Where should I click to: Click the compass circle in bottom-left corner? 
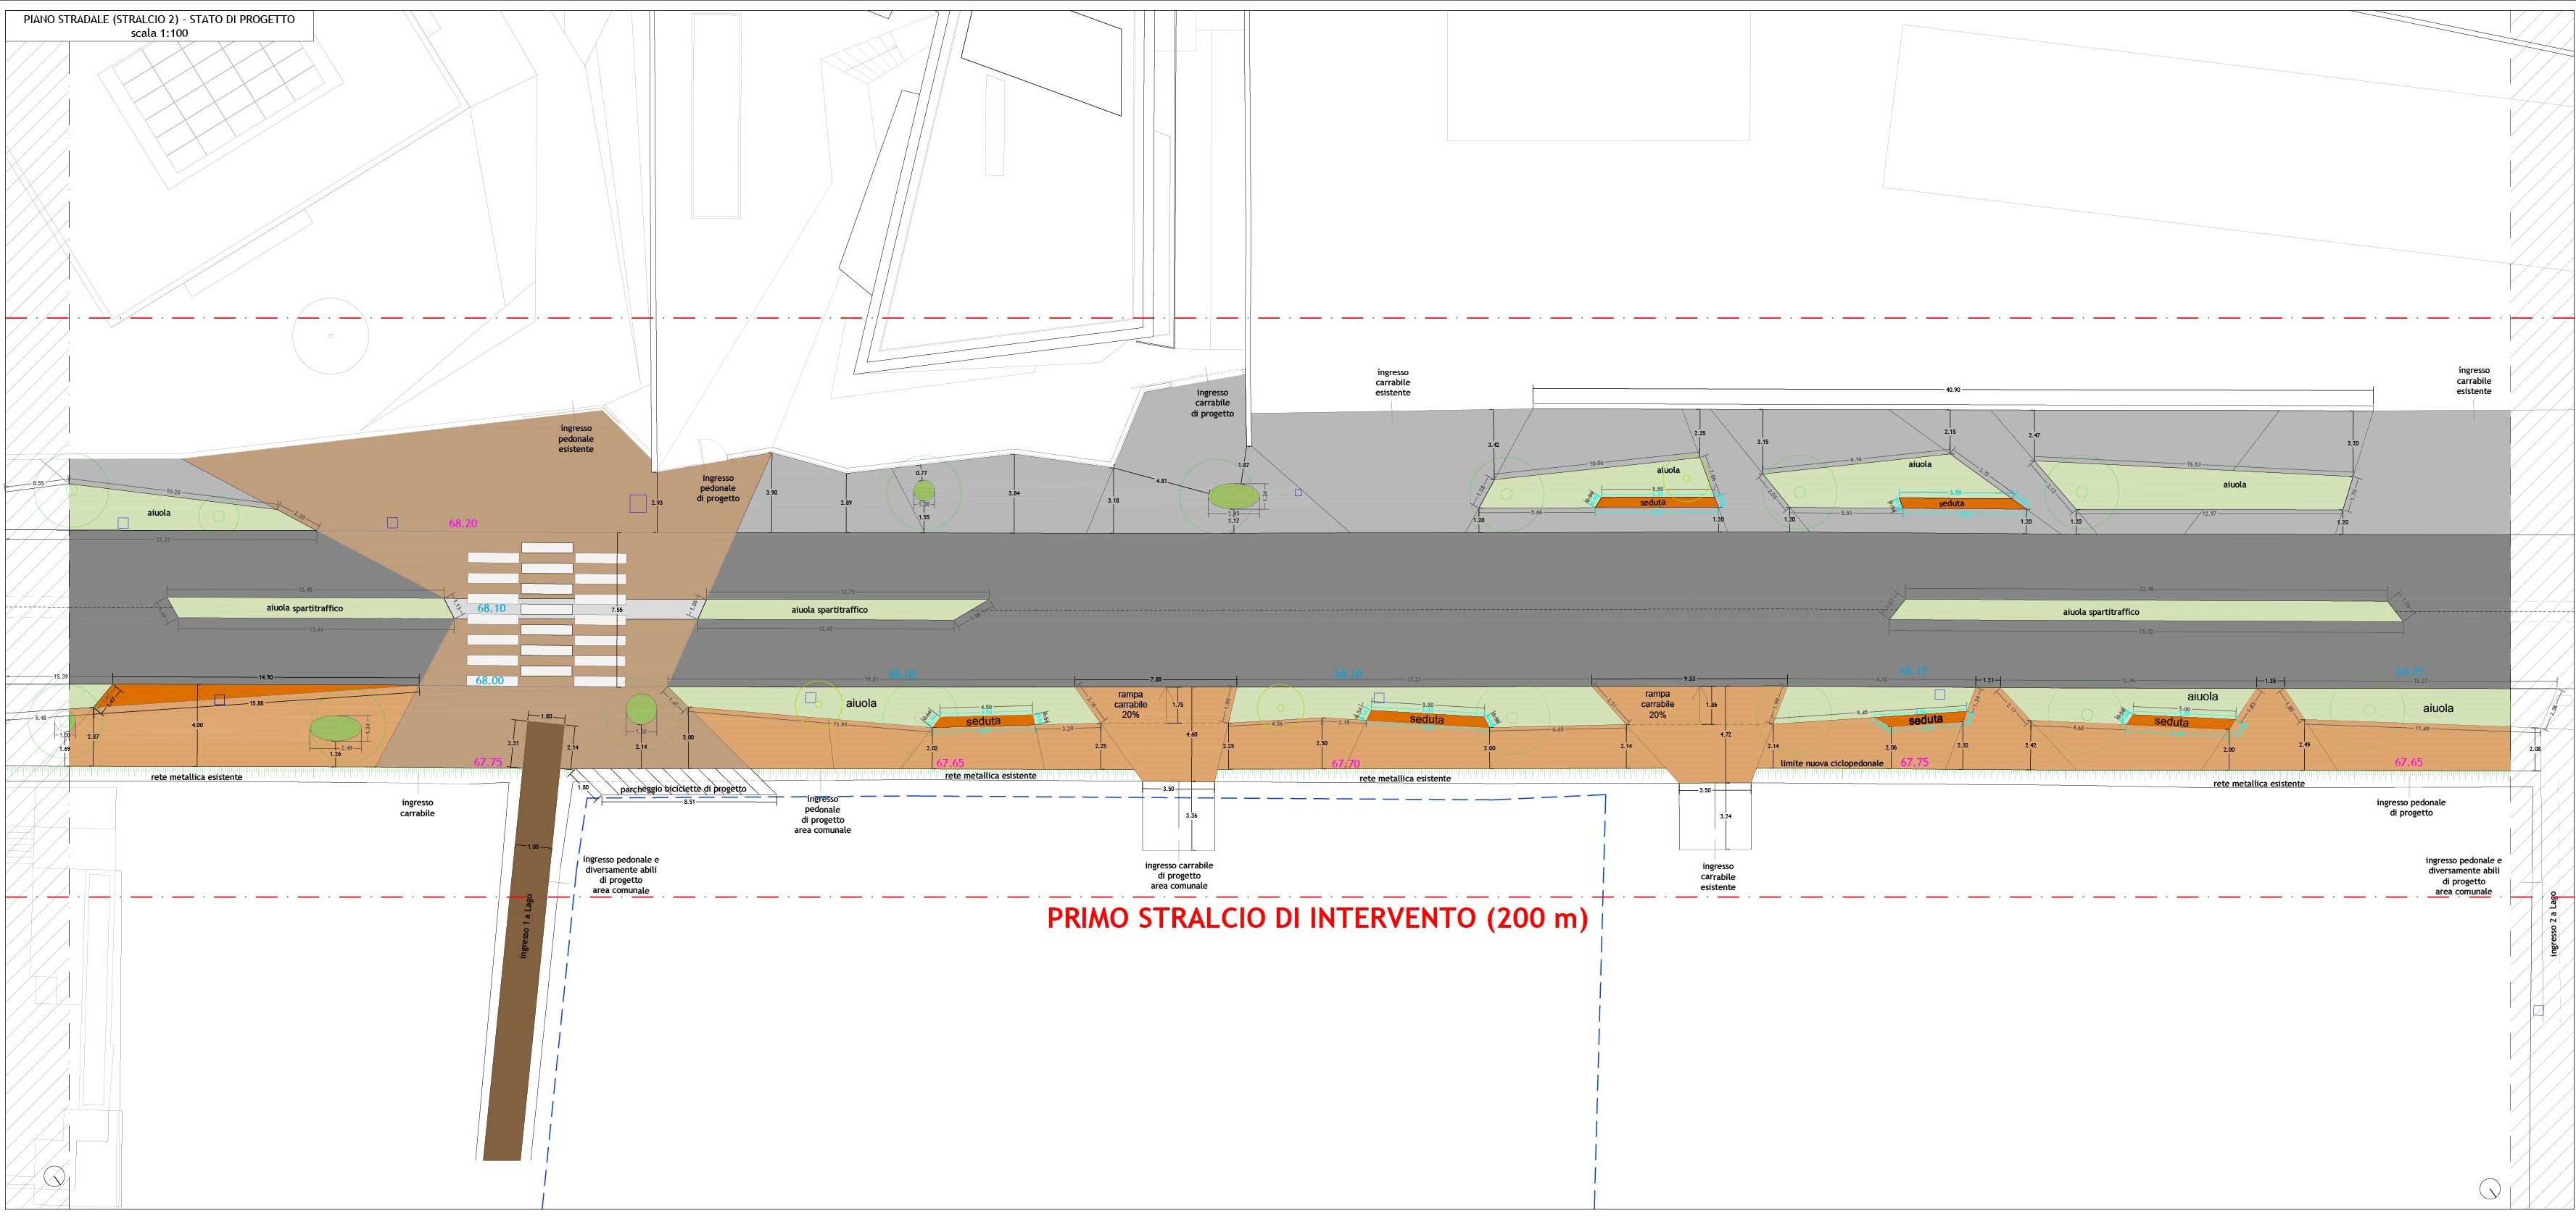click(54, 1176)
